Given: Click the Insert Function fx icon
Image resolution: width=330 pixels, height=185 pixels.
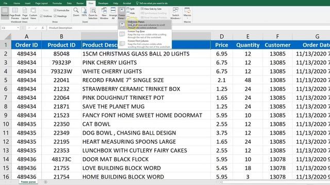Looking at the screenshot, I should tap(43, 28).
